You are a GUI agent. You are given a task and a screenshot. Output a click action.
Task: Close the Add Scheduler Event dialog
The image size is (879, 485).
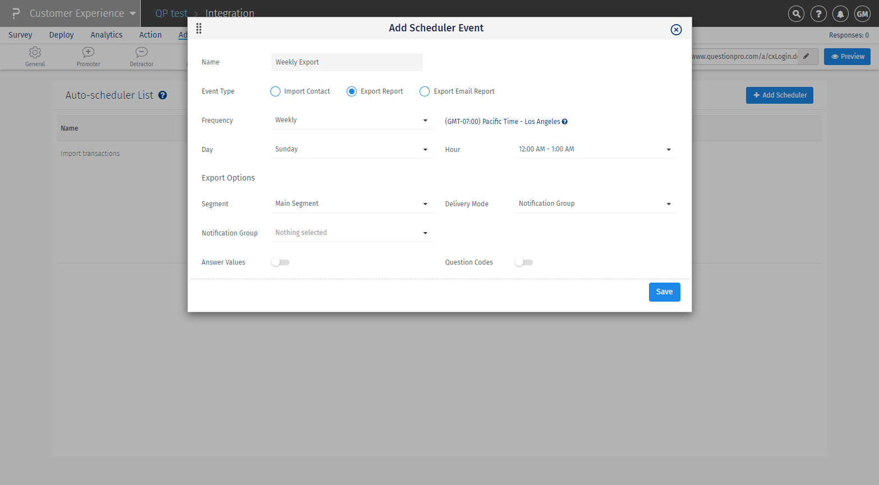[x=676, y=30]
